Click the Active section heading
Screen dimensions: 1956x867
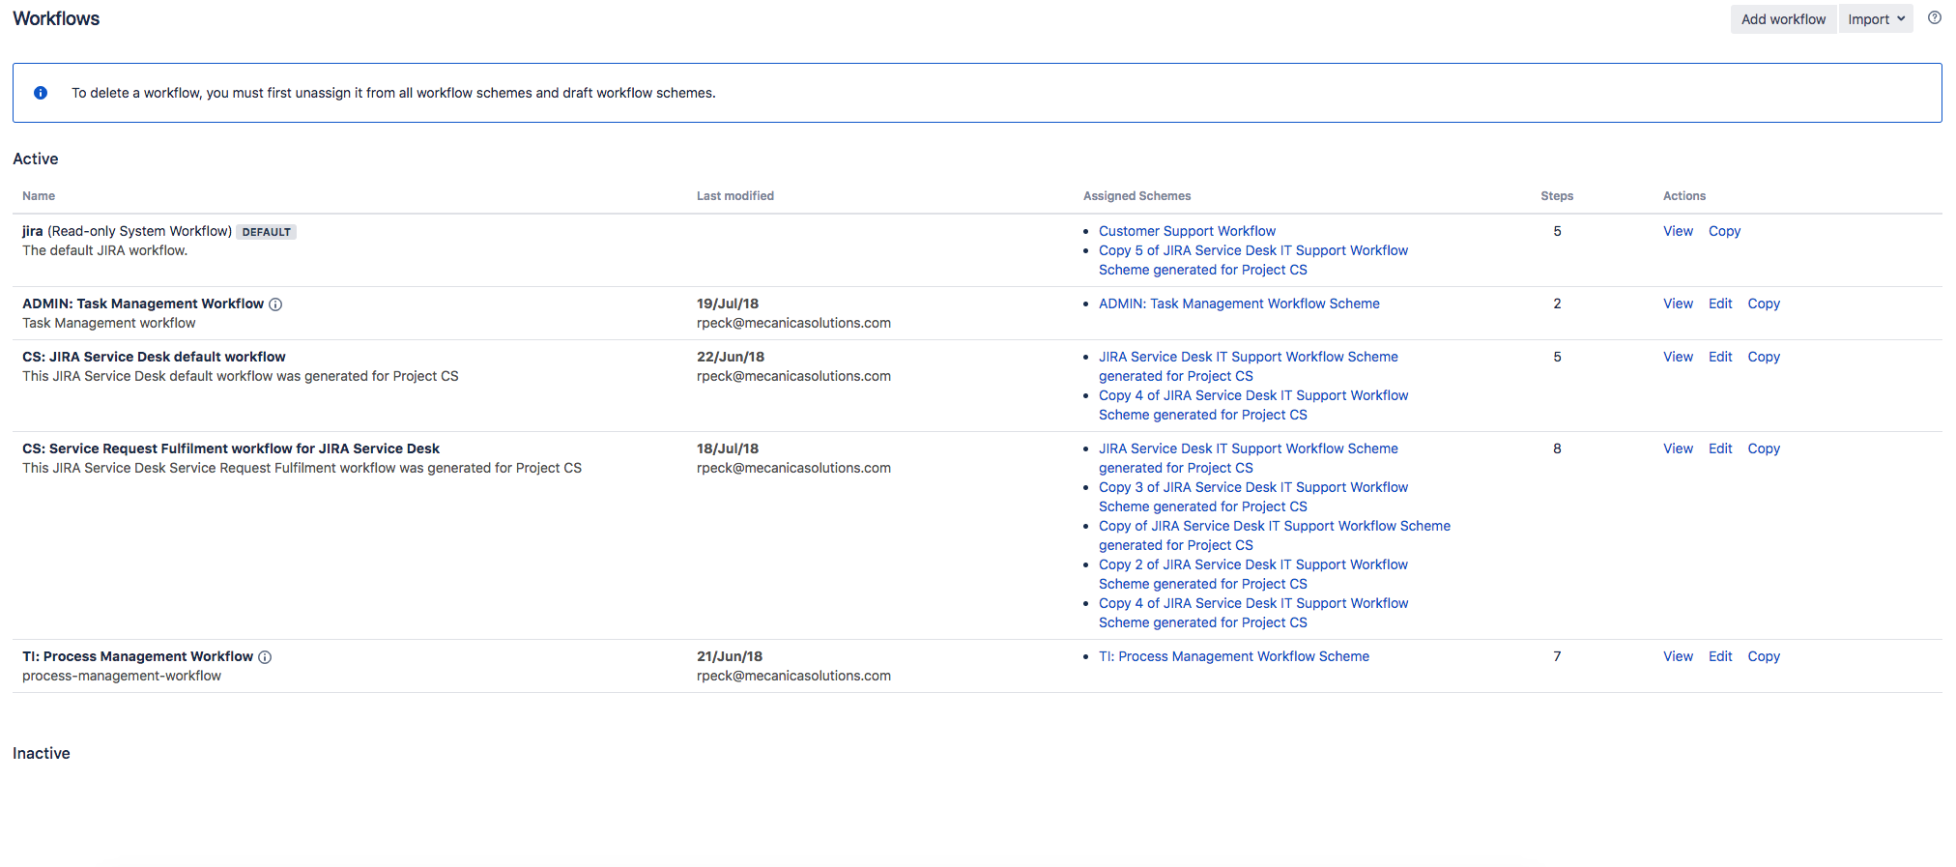36,159
